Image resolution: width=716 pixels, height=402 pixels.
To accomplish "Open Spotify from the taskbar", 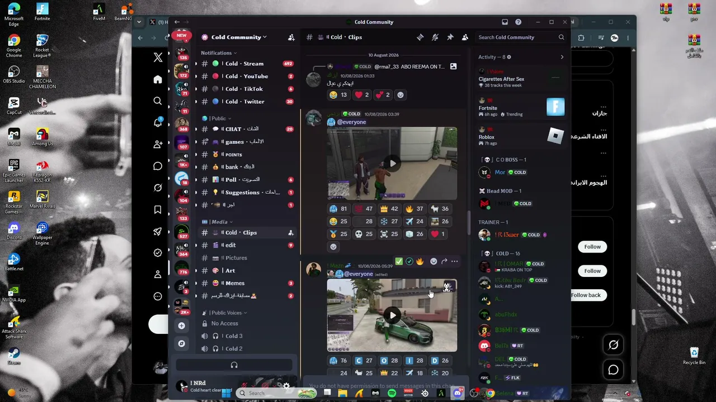I will (x=392, y=394).
